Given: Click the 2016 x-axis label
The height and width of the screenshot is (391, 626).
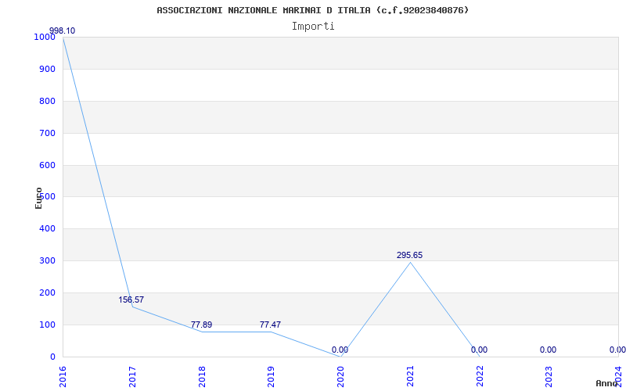Looking at the screenshot, I should [x=63, y=377].
